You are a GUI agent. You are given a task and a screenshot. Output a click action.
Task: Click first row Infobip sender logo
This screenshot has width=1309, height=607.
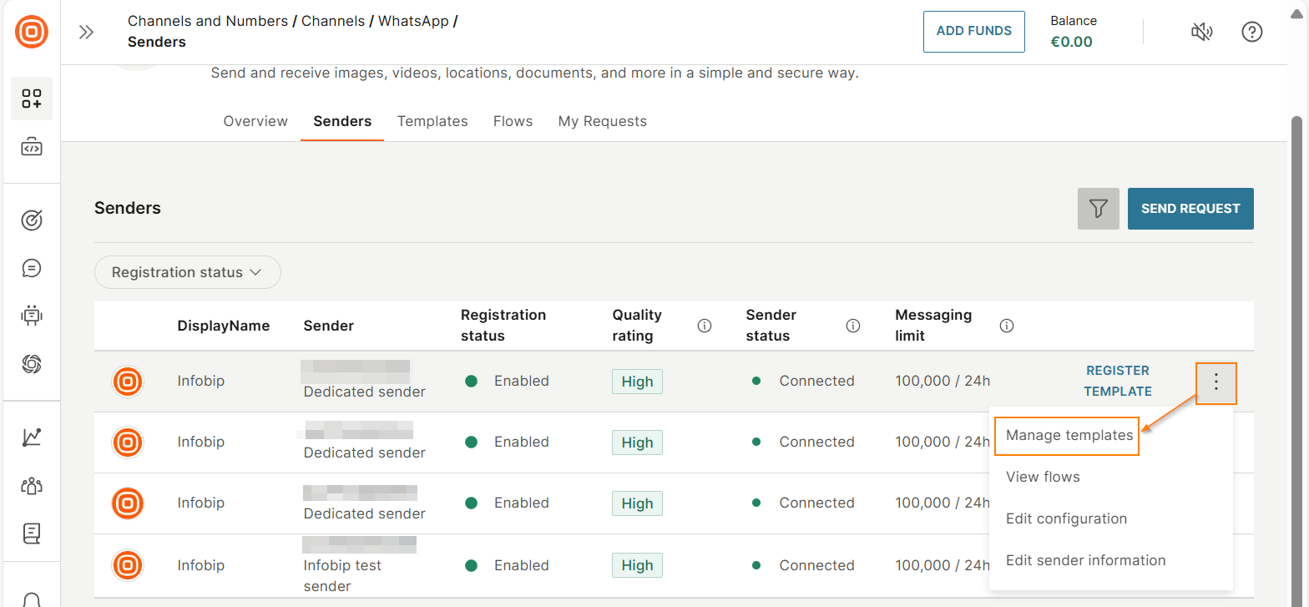pos(127,382)
